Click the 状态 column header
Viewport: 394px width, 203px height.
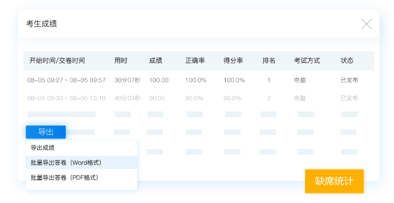tap(347, 61)
